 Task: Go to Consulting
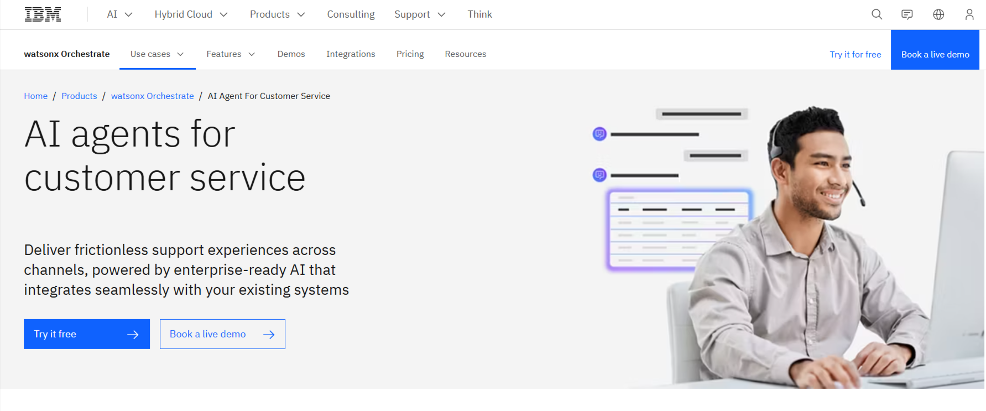click(x=351, y=14)
